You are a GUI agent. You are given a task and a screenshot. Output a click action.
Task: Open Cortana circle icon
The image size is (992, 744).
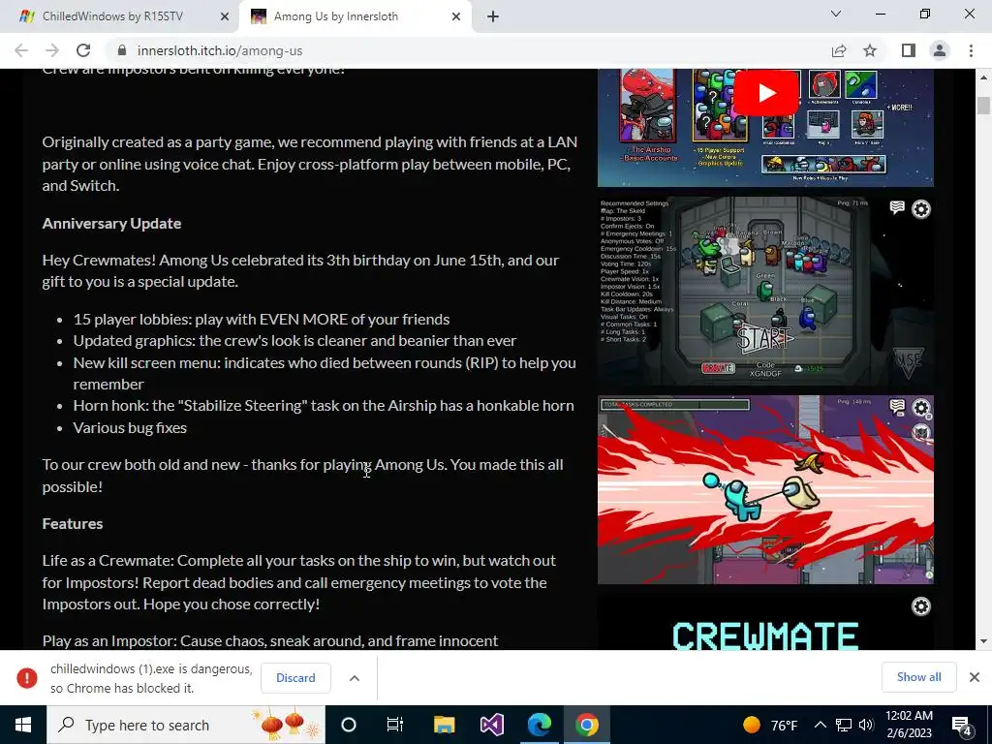[349, 725]
